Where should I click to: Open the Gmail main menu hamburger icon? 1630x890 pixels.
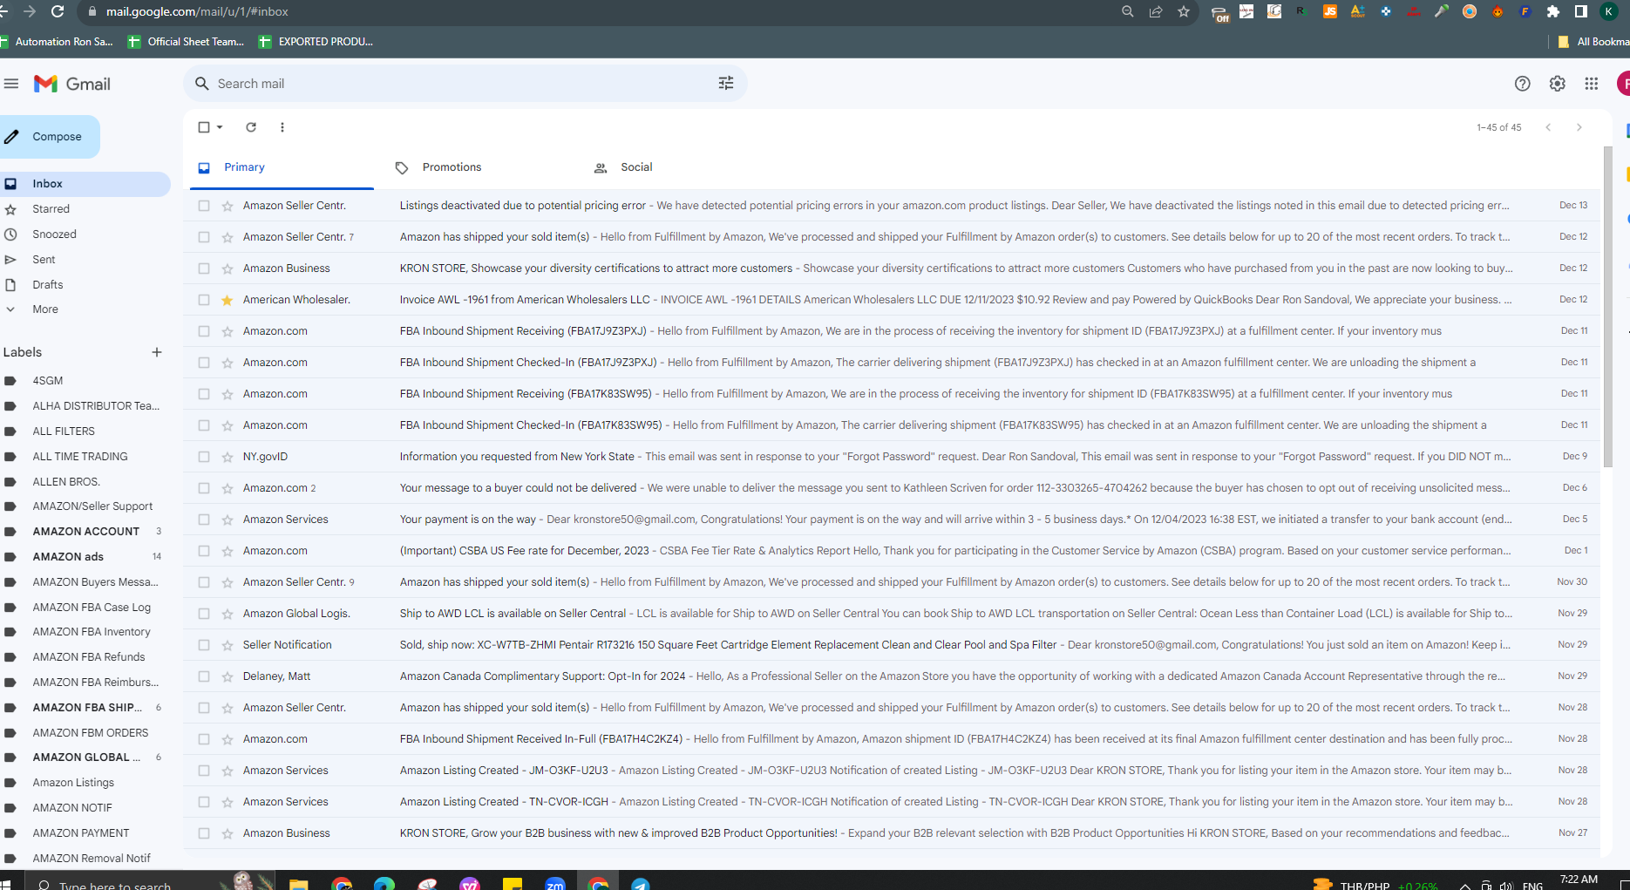click(11, 84)
